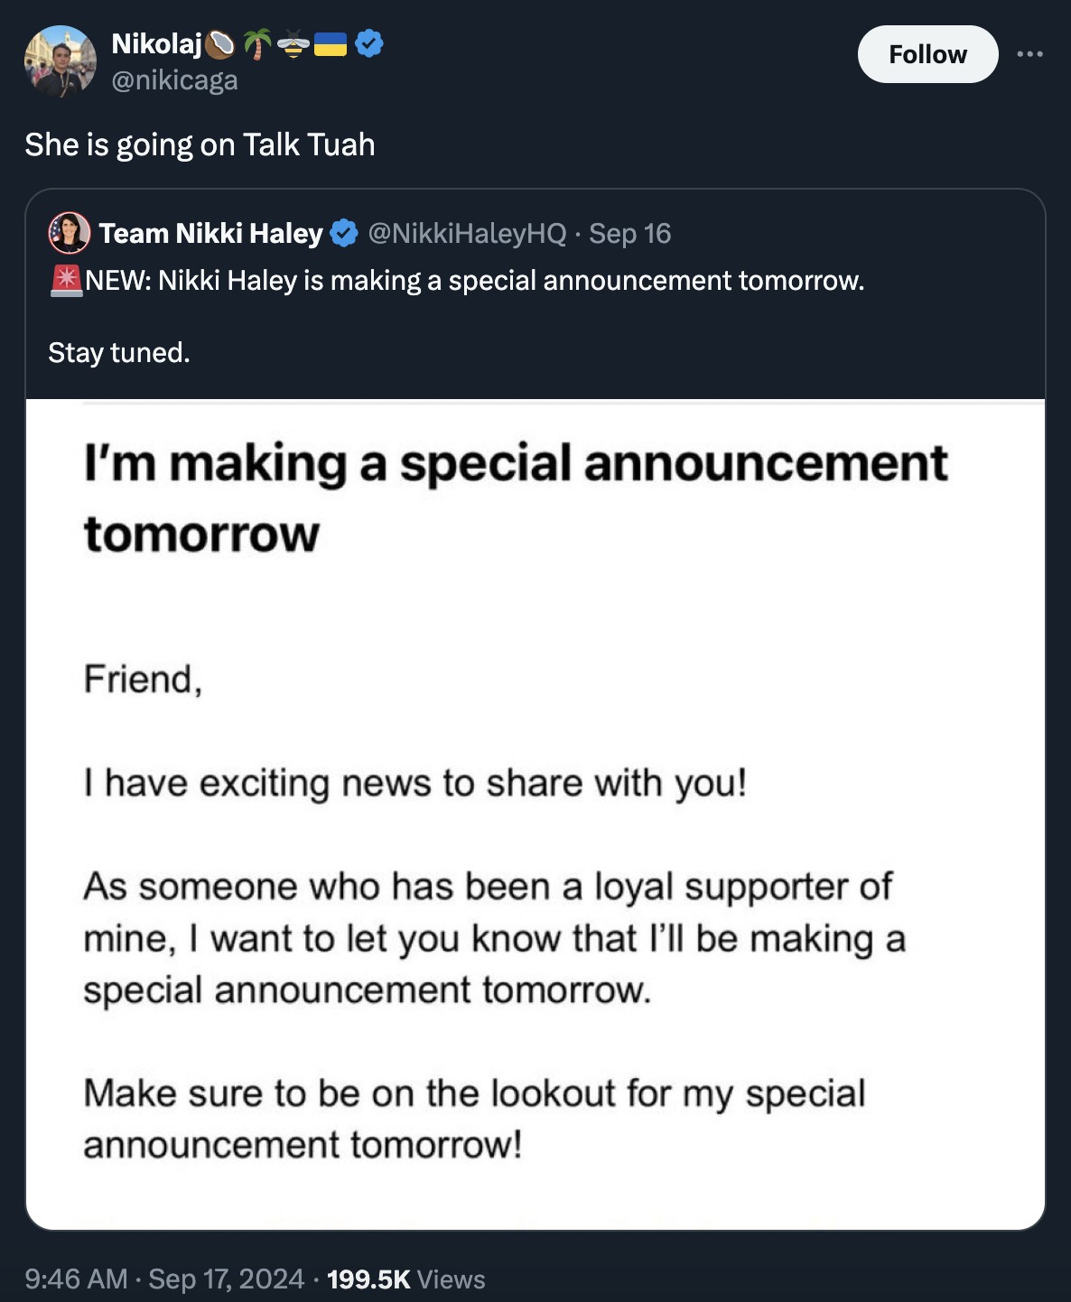Click the red siren emoji before NEW
This screenshot has height=1302, width=1071.
pos(66,281)
